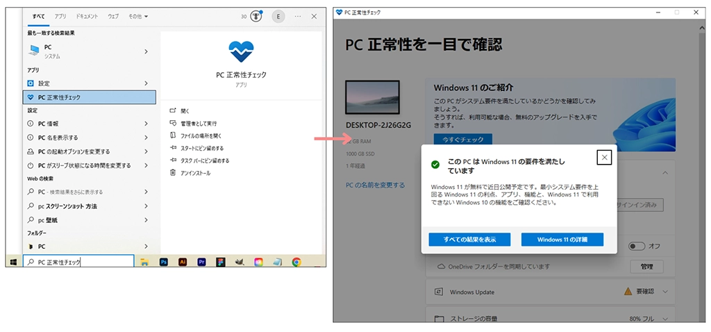
Task: Expand the 設定 app result arrow
Action: [146, 83]
